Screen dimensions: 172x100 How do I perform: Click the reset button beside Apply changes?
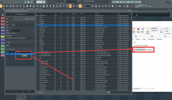click(x=29, y=91)
